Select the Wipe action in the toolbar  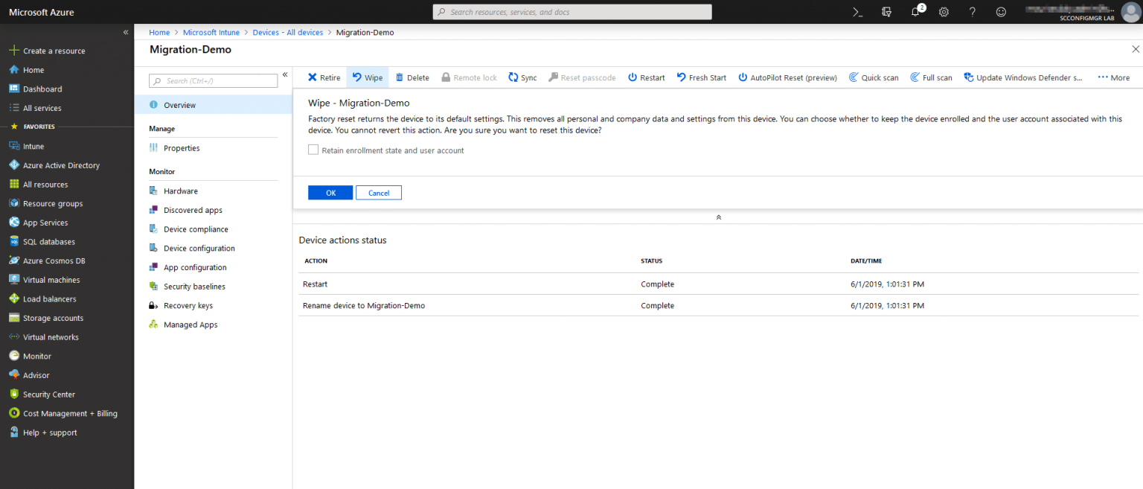tap(367, 77)
